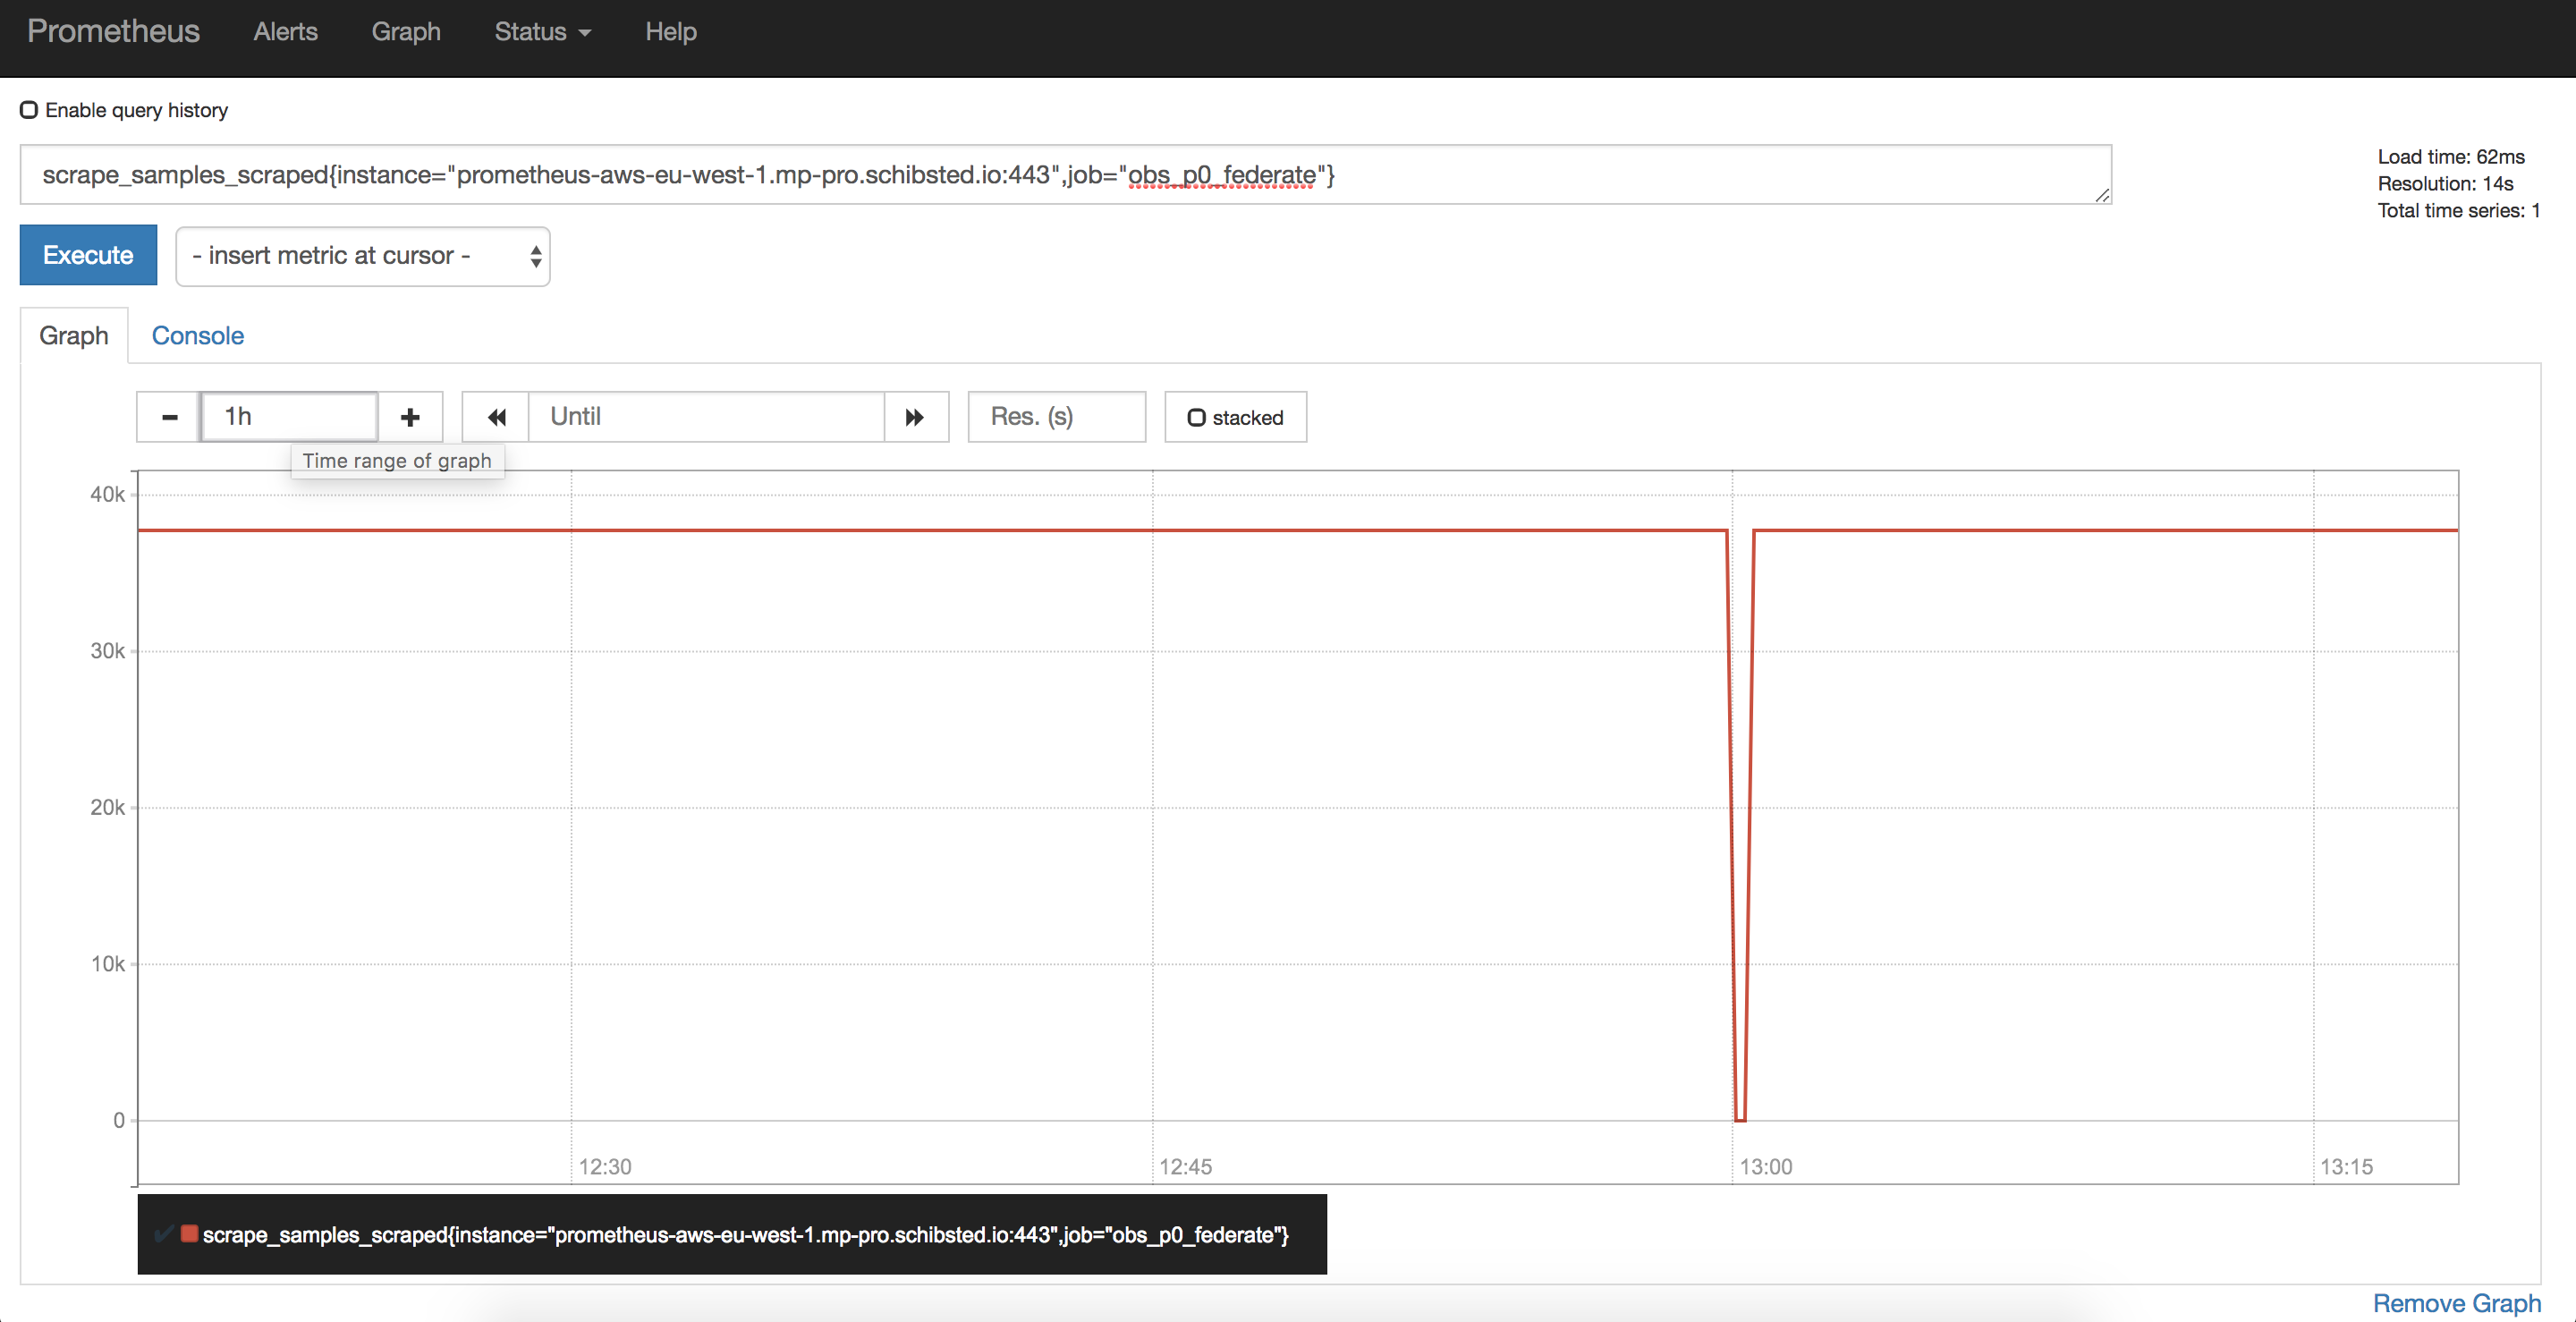Screen dimensions: 2576x1322
Task: Toggle the stacked graph checkbox
Action: 1196,418
